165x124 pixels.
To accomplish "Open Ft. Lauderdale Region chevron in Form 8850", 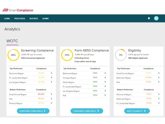I will [105, 86].
